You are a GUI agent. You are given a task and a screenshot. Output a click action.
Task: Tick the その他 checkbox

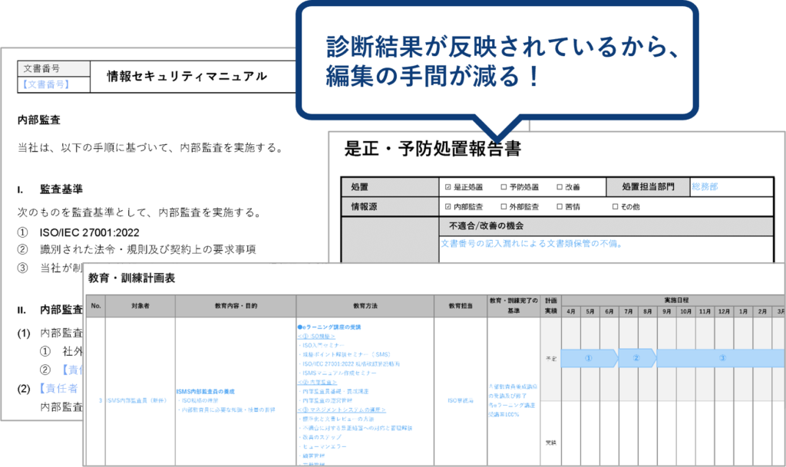[615, 206]
